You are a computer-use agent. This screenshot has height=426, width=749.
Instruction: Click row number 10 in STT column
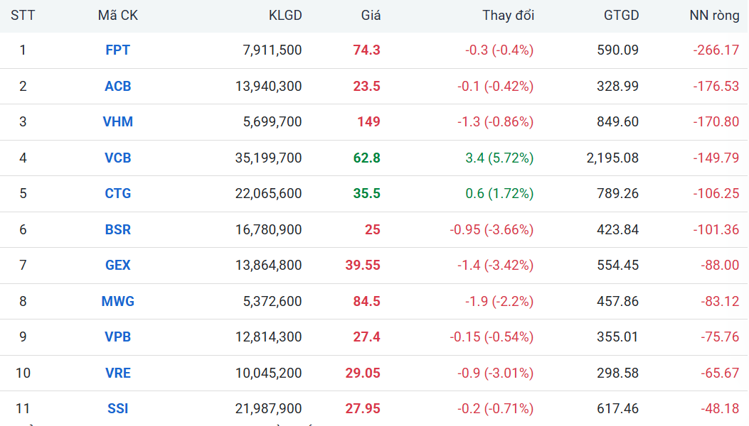[x=23, y=373]
